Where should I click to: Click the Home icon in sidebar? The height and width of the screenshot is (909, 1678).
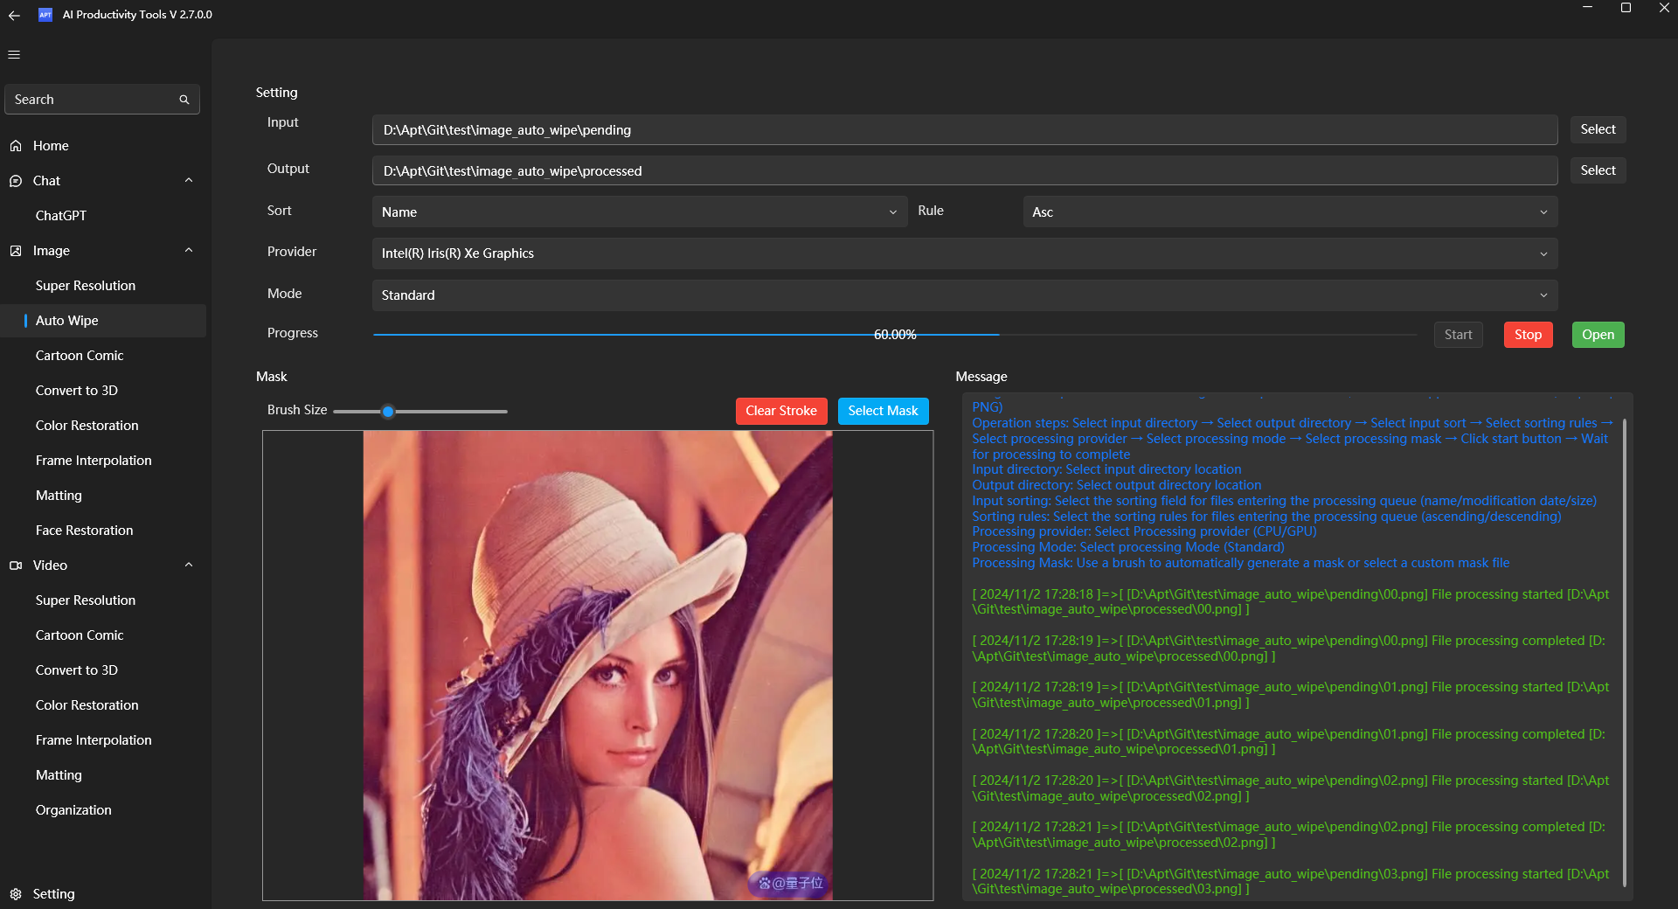point(16,146)
